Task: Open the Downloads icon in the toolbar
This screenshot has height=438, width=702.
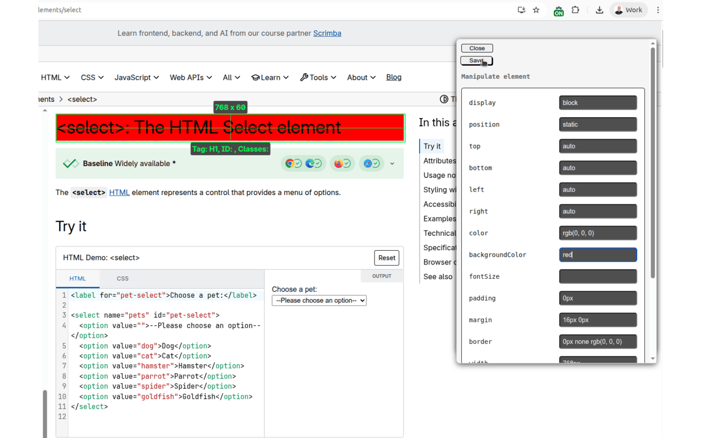Action: tap(599, 10)
